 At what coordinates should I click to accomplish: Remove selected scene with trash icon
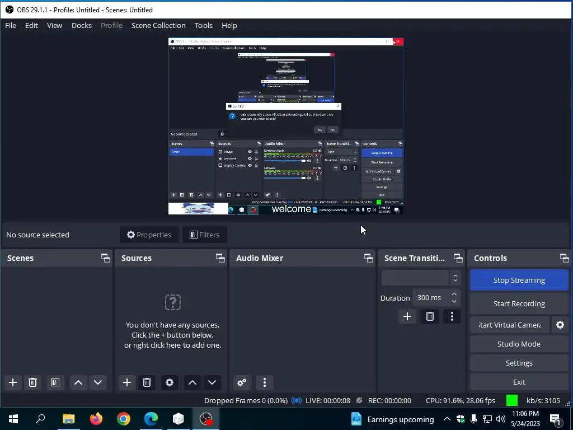click(32, 382)
